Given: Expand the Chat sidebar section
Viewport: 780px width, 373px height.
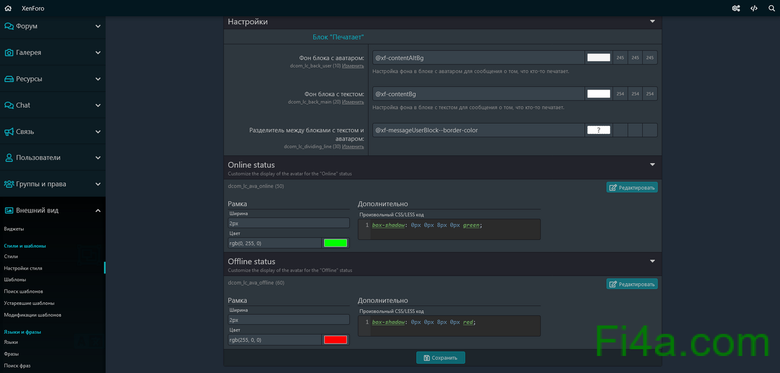Looking at the screenshot, I should 97,105.
